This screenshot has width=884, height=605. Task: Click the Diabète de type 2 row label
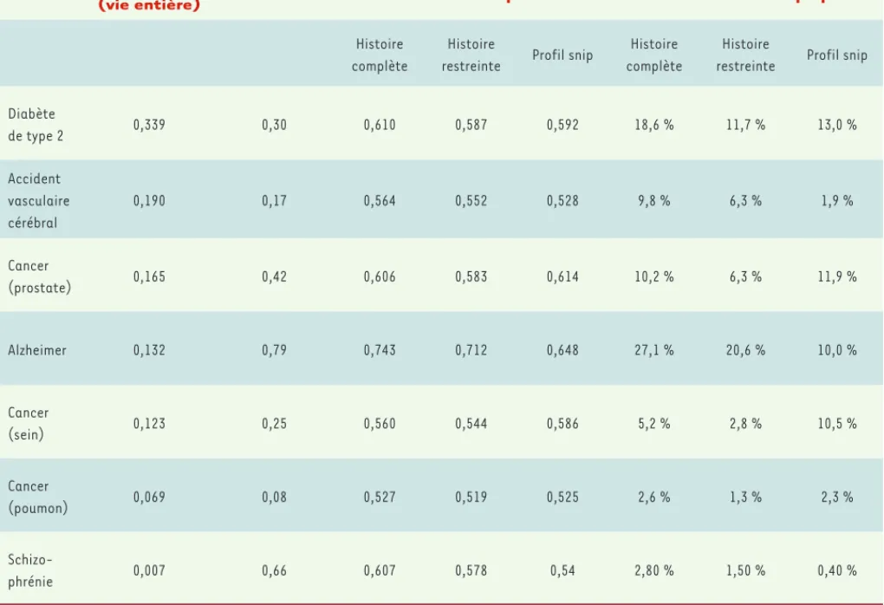[36, 125]
